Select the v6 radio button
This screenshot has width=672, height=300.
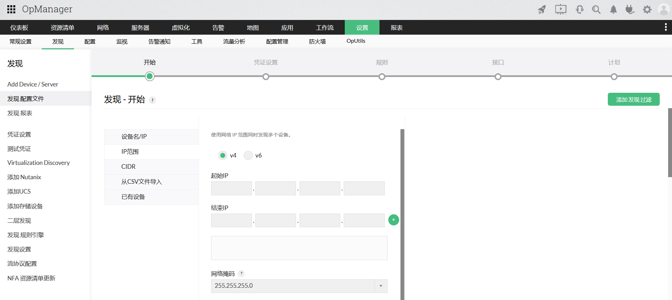tap(248, 155)
